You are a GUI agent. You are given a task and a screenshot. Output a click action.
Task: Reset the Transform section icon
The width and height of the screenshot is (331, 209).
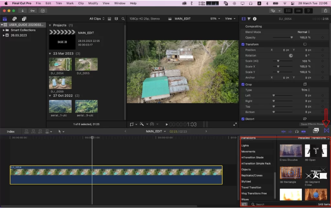click(305, 44)
